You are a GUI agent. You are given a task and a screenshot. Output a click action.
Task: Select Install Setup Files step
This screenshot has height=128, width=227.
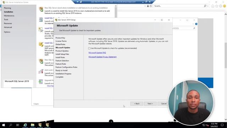tap(62, 54)
